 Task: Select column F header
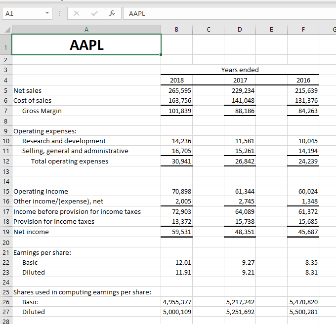click(303, 29)
